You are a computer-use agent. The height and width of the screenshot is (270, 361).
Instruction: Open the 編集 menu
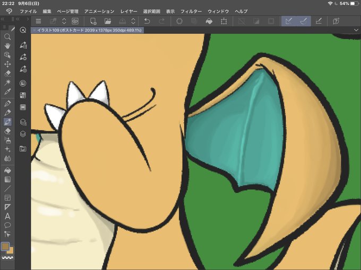[47, 11]
